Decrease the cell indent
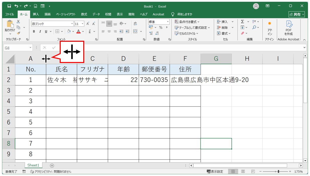Screen dimensions: 310x176 (x=121, y=31)
